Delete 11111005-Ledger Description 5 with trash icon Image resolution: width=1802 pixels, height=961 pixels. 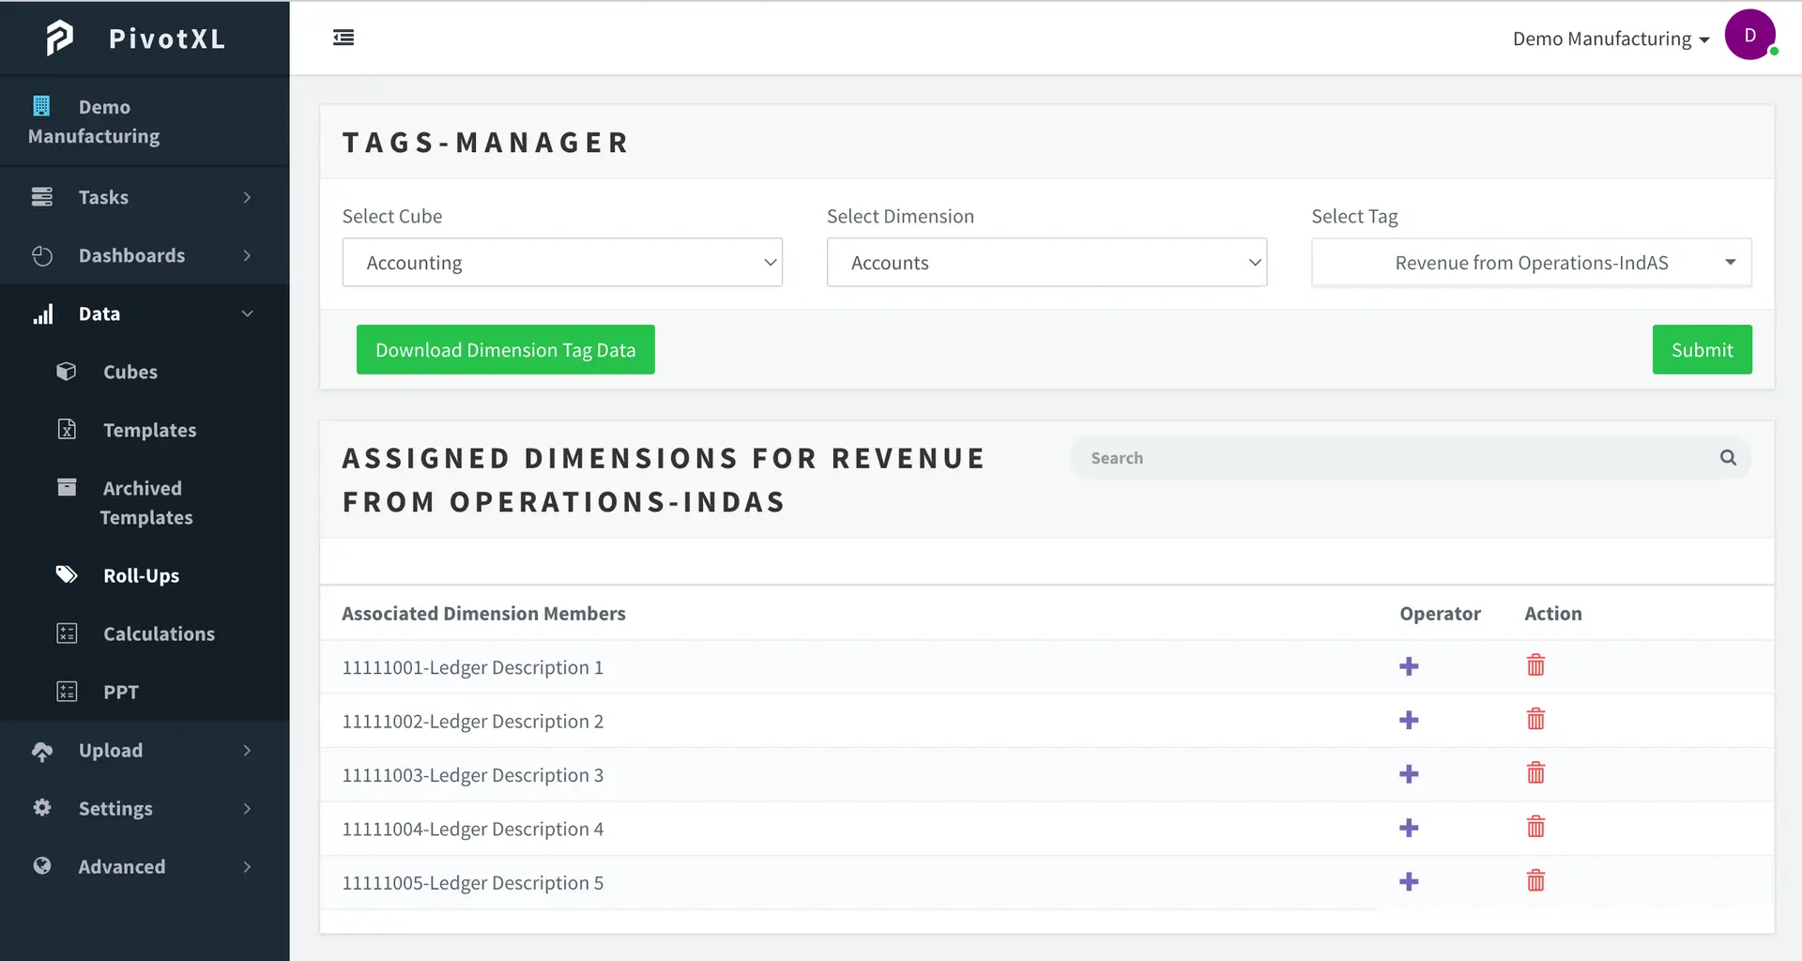pos(1535,880)
